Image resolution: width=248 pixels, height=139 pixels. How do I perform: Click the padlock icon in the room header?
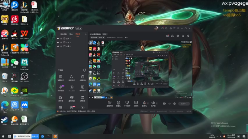172,36
